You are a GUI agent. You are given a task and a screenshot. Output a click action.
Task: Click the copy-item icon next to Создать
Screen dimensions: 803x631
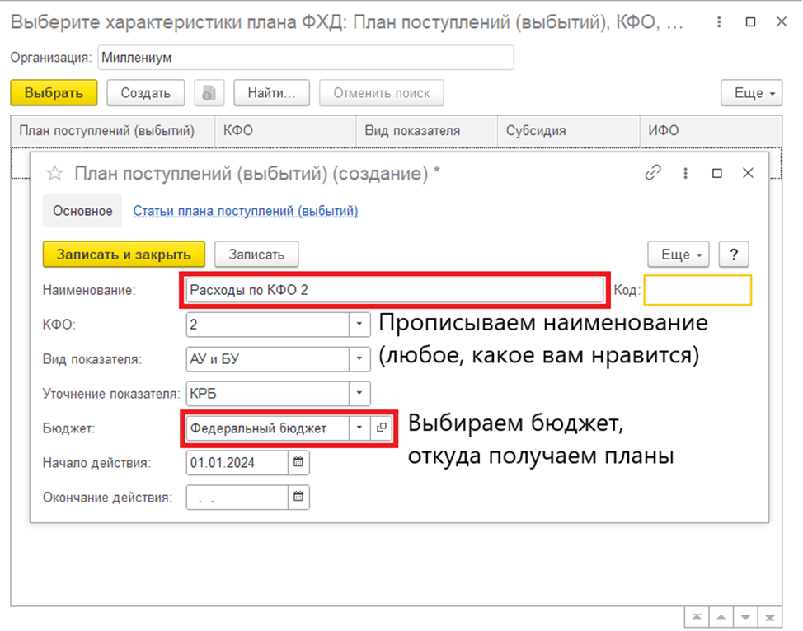click(209, 93)
